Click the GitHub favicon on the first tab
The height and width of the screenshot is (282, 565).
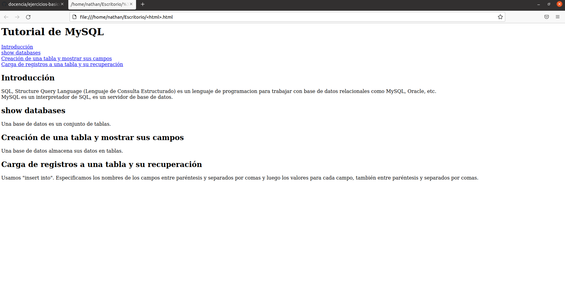(4, 4)
